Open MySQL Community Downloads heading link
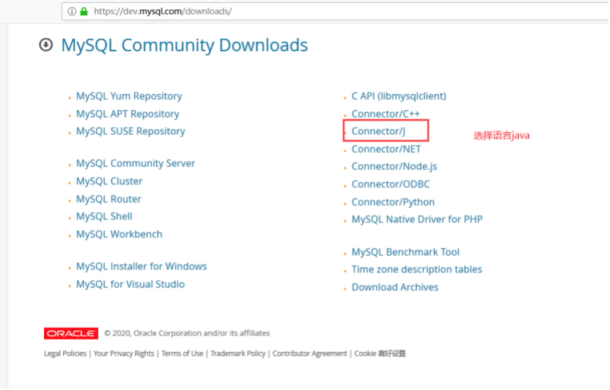This screenshot has width=610, height=390. [x=185, y=45]
